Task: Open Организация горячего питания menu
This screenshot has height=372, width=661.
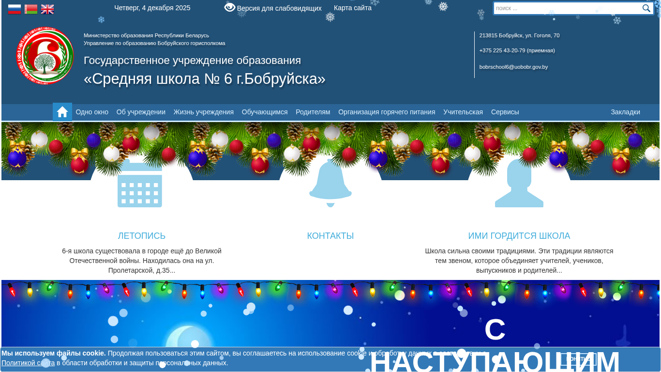Action: click(x=387, y=112)
